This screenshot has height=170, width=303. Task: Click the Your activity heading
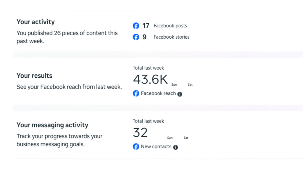point(36,22)
